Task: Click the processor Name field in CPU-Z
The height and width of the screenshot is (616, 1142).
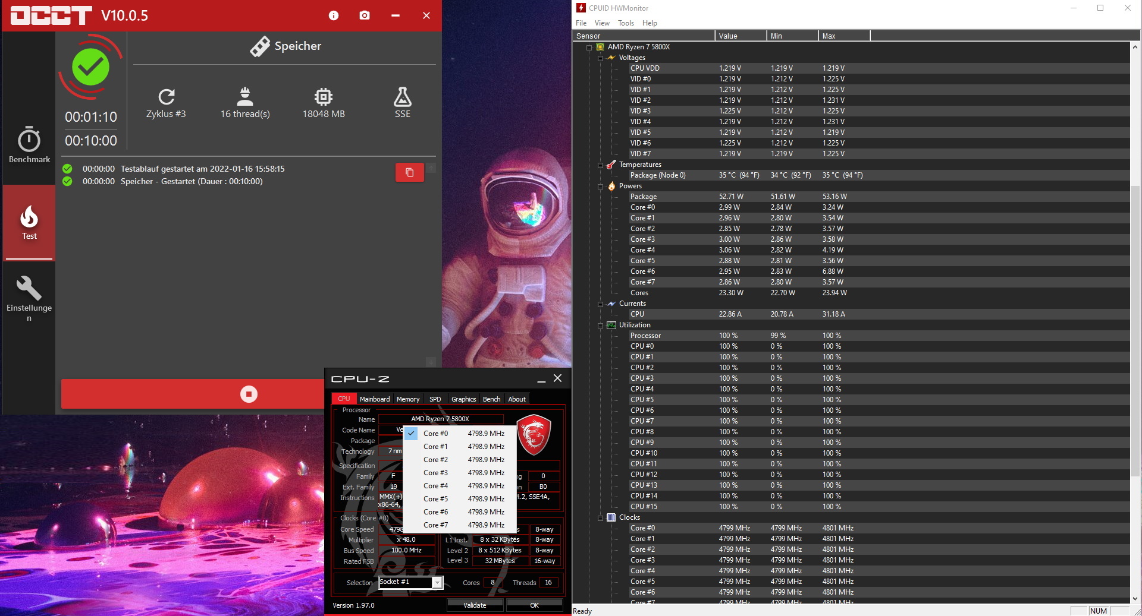Action: coord(440,419)
